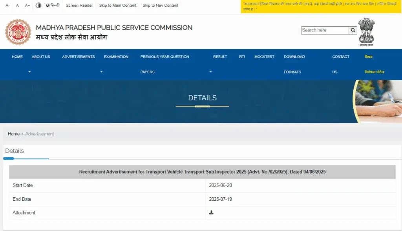
Task: Open the RESULT menu item
Action: (x=220, y=56)
